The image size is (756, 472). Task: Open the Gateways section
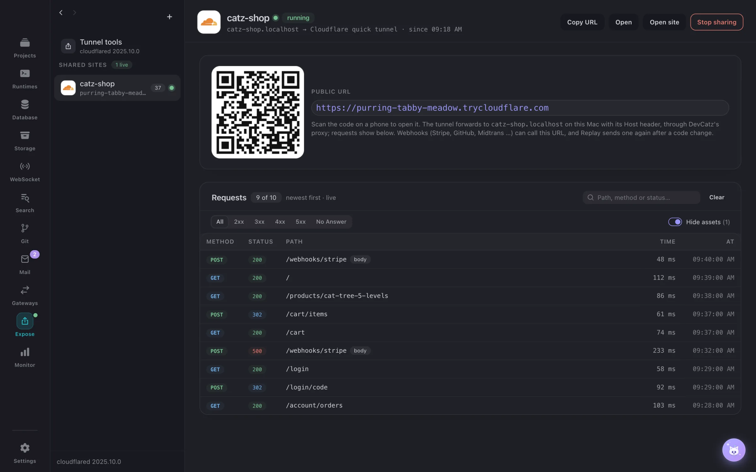coord(25,295)
